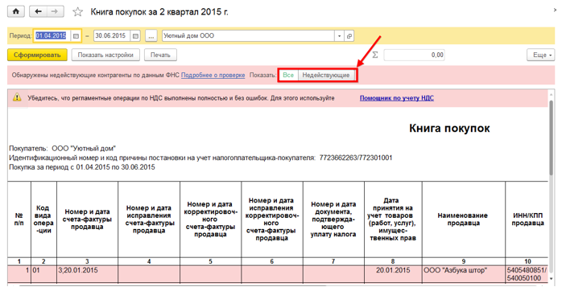The image size is (562, 291).
Task: Expand the organization dropdown list
Action: point(339,36)
